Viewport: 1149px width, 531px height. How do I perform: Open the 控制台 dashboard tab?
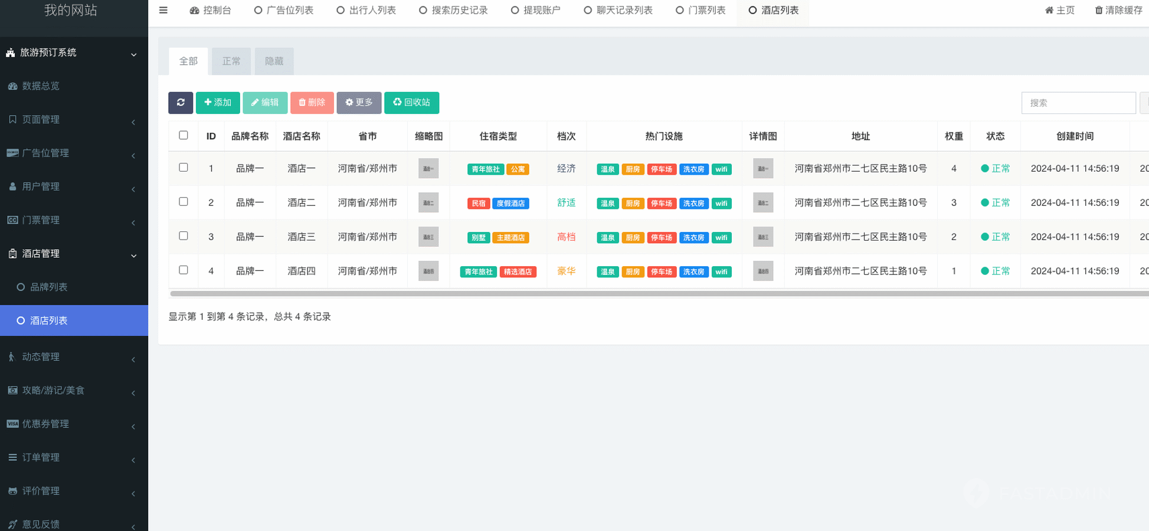[210, 11]
